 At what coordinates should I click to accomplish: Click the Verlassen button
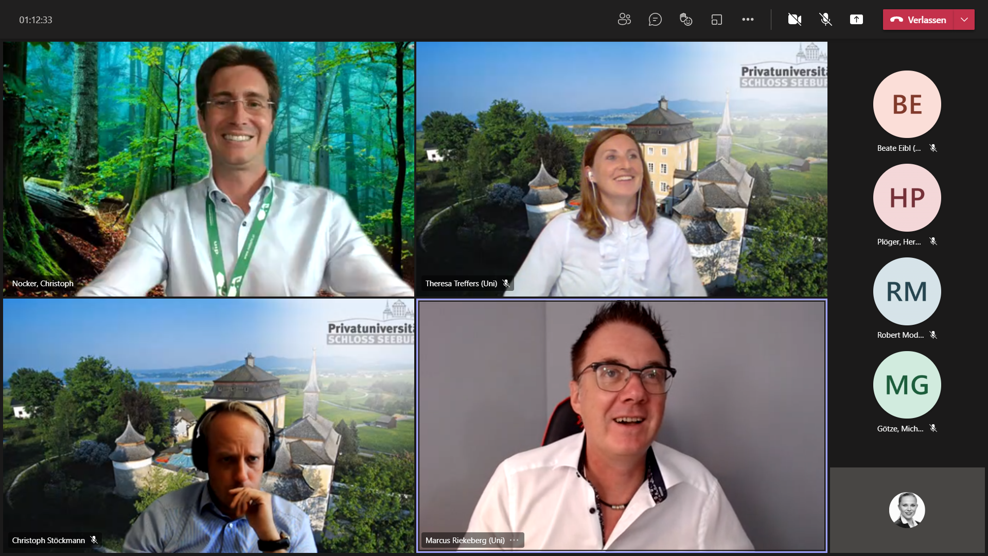pyautogui.click(x=919, y=20)
